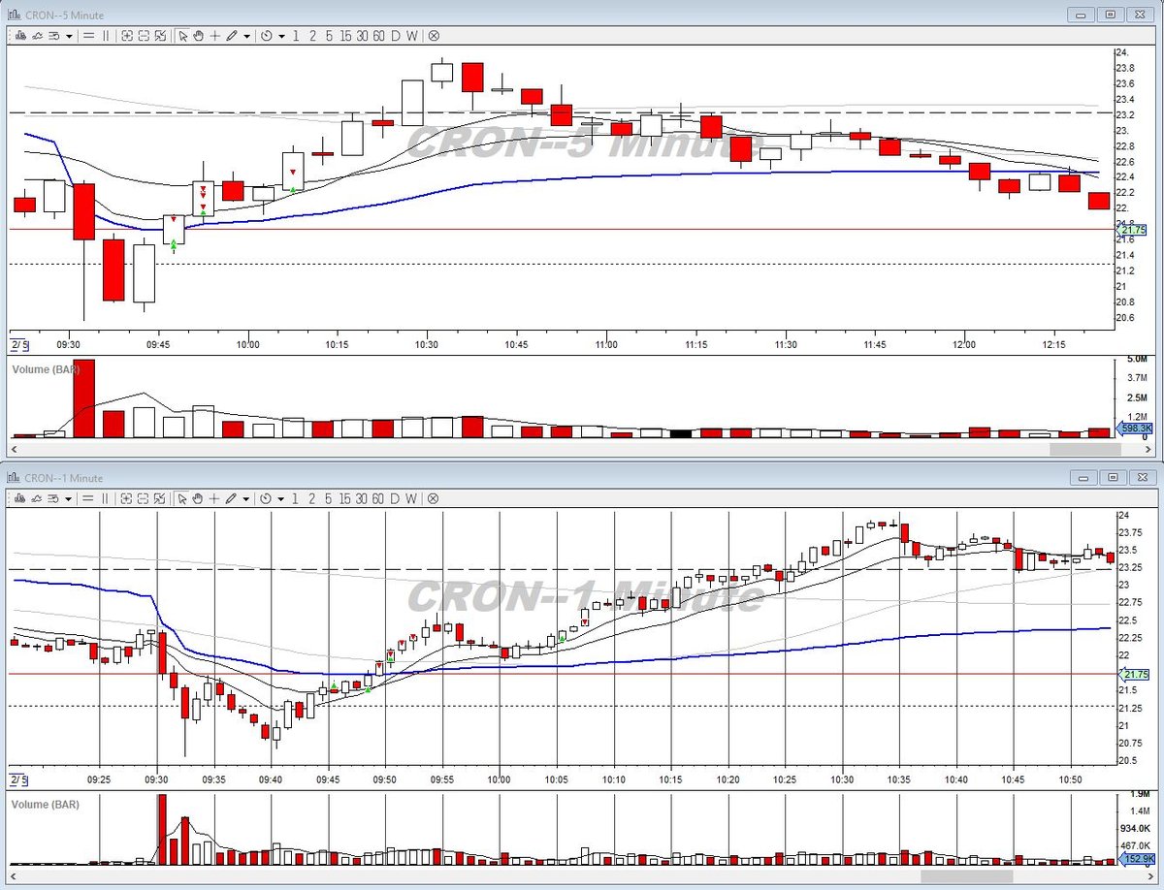Viewport: 1164px width, 890px height.
Task: Click the circled X icon in 5 Minute toolbar
Action: point(434,36)
